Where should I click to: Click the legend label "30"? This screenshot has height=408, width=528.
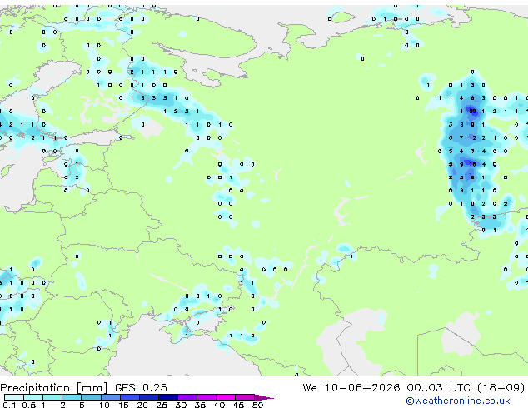tap(181, 405)
